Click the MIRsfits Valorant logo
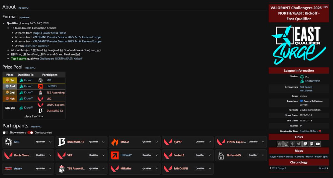Screen dimensions: 333x178 click(x=115, y=169)
